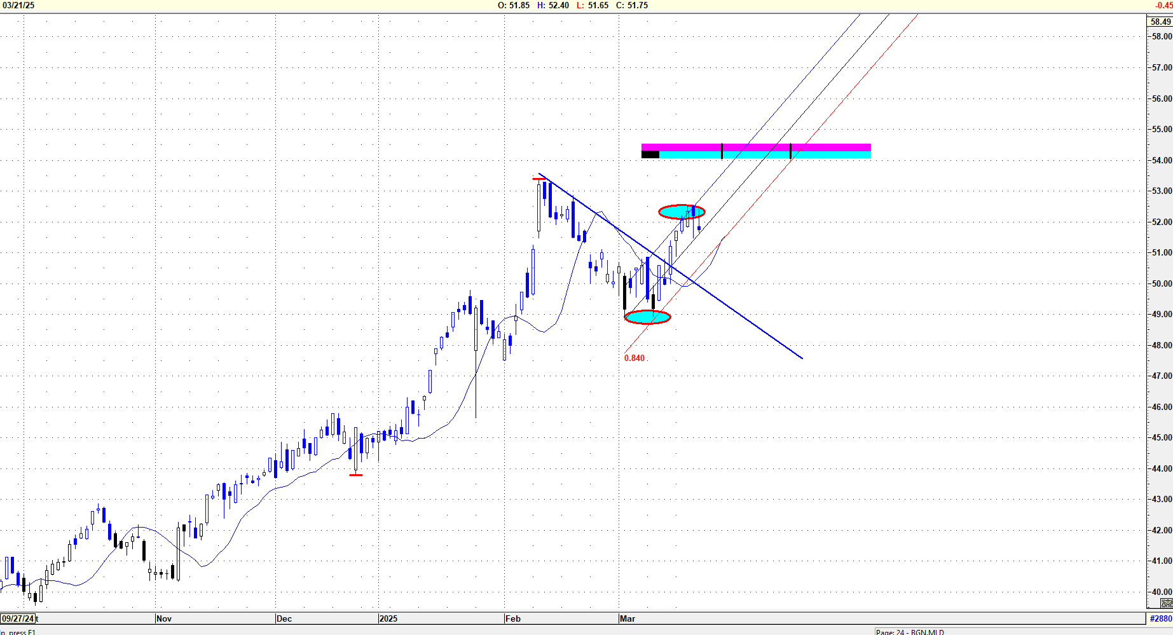
Task: Click the 2025 label on time axis
Action: tap(388, 618)
